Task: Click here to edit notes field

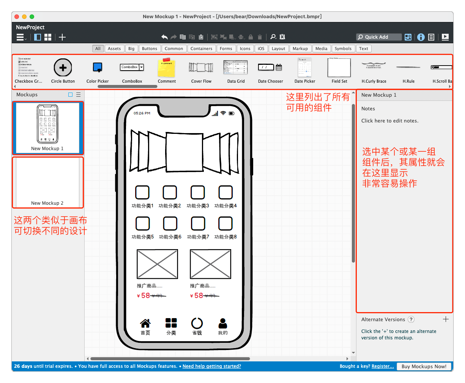Action: (390, 121)
